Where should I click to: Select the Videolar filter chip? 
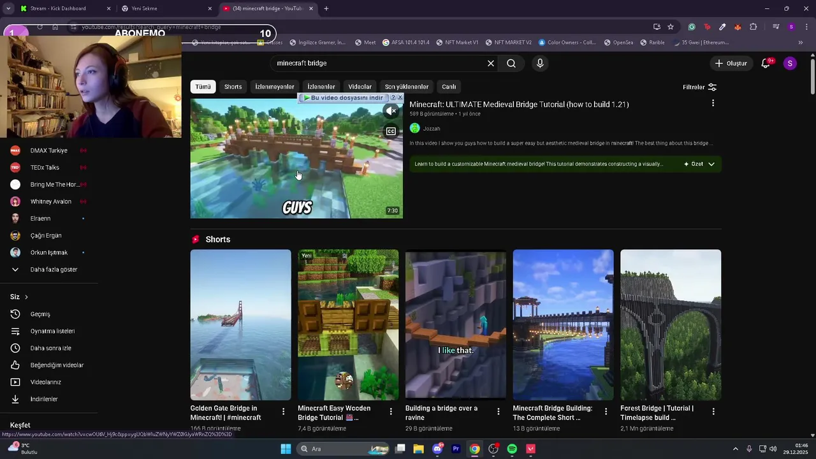point(360,87)
